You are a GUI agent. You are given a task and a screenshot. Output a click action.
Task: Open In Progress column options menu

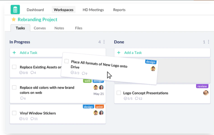pos(104,42)
